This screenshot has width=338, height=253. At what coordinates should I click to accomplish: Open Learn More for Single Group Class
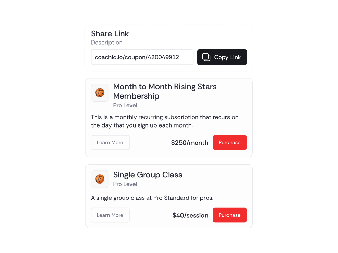(110, 215)
